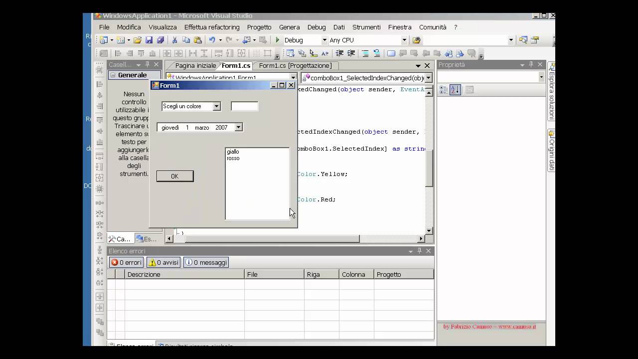Viewport: 638px width, 359px height.
Task: Open the Any CPU platform dropdown
Action: 404,40
